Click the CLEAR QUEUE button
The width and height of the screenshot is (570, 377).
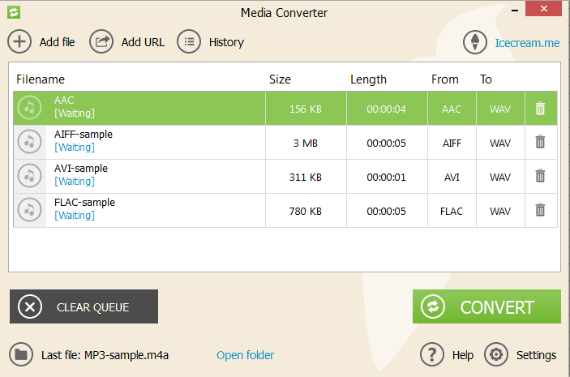[84, 306]
